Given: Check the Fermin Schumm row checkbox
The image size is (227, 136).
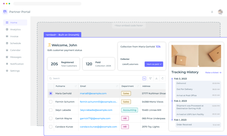Looking at the screenshot, I should [x=51, y=102].
